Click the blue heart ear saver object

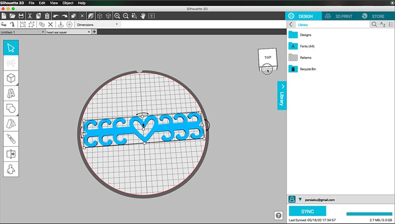[x=144, y=130]
